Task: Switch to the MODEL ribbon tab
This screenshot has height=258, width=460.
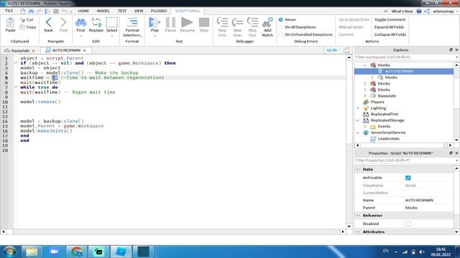Action: [x=103, y=11]
